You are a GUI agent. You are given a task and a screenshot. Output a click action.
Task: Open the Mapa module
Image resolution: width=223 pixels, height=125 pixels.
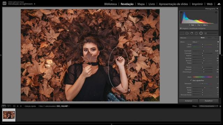[x=141, y=4]
